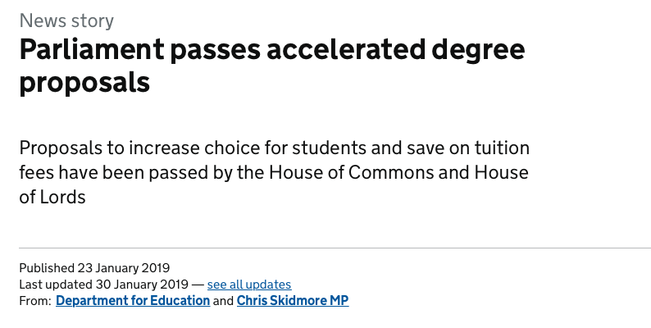651x328 pixels.
Task: Click the word 'passes' in the headline
Action: [x=216, y=51]
